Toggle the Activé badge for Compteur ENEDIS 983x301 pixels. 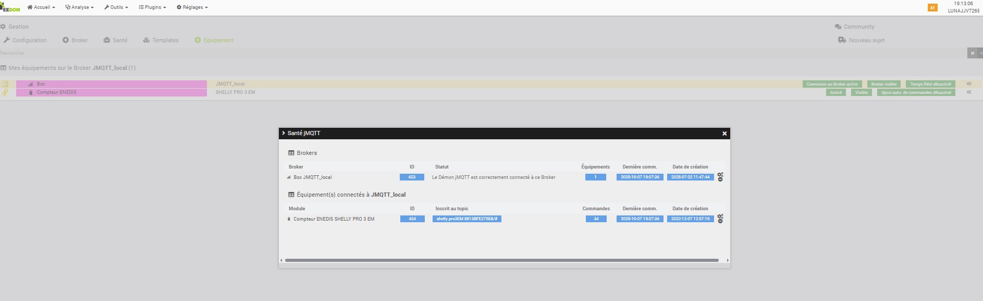tap(836, 92)
